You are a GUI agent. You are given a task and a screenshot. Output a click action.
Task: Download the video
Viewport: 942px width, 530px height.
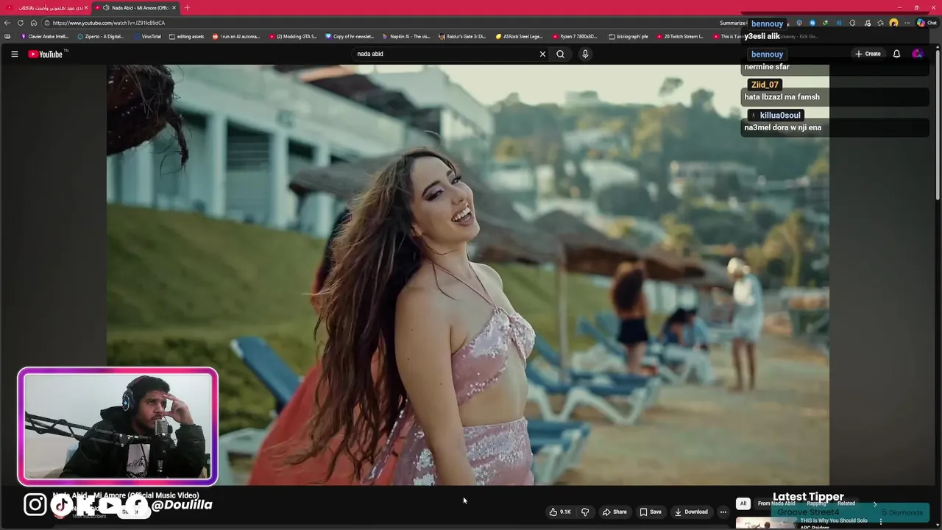[691, 512]
